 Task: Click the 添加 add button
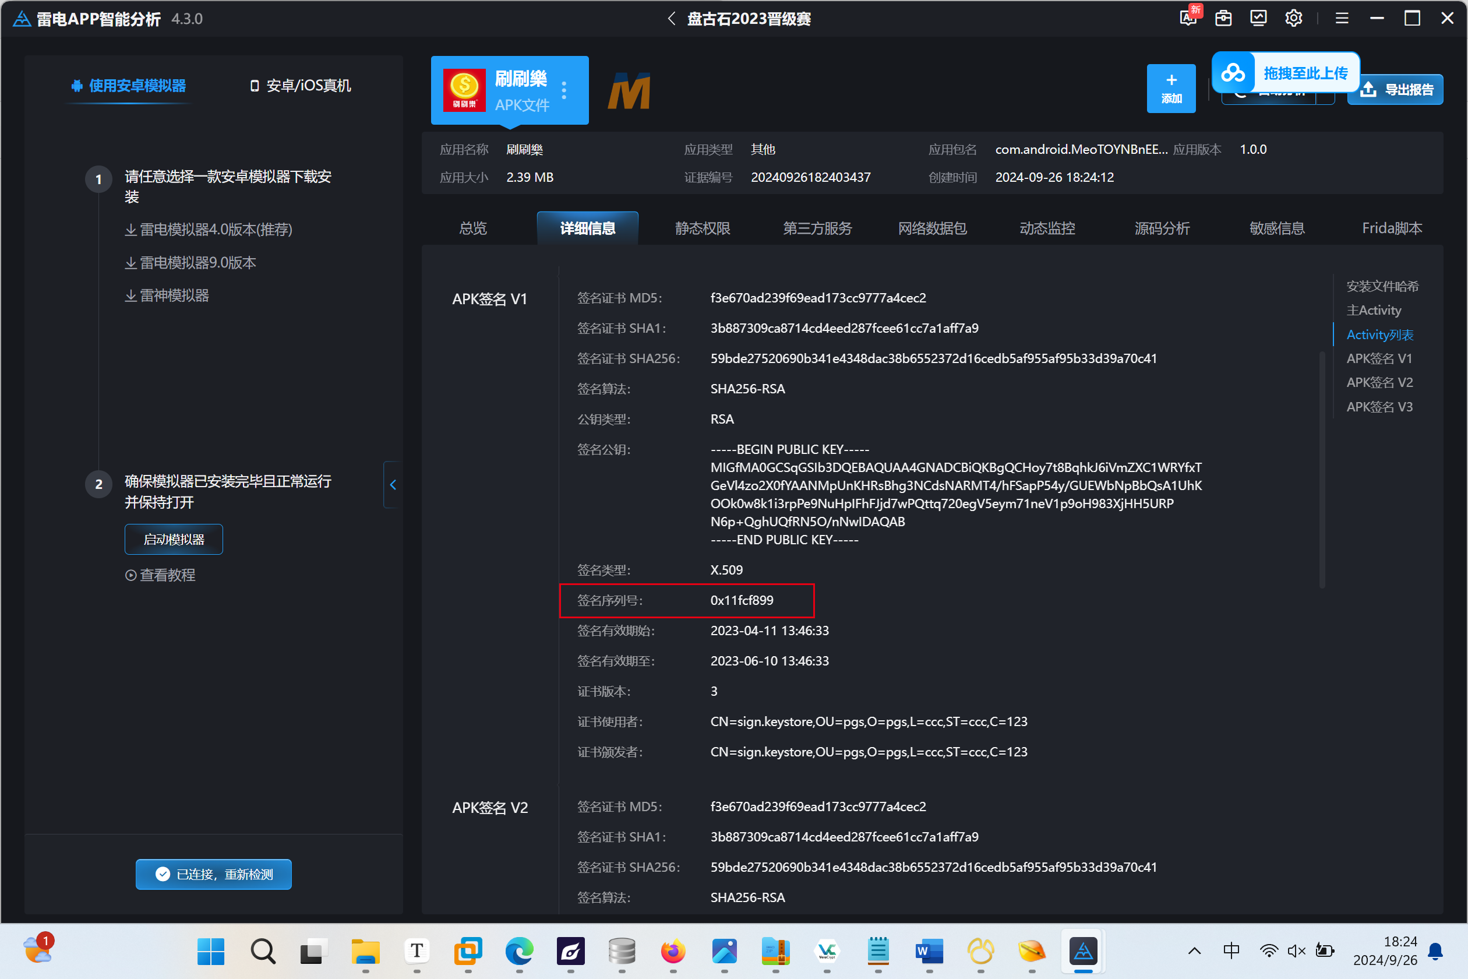pyautogui.click(x=1171, y=88)
